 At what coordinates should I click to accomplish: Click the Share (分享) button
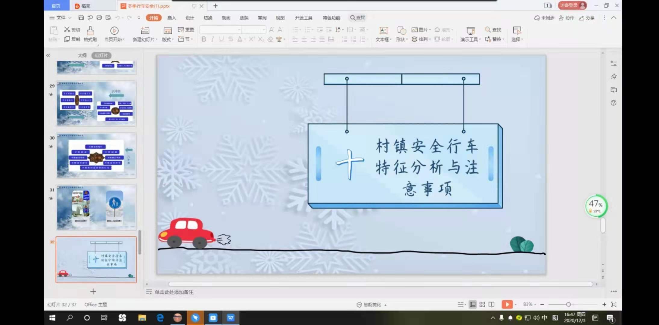pyautogui.click(x=587, y=18)
